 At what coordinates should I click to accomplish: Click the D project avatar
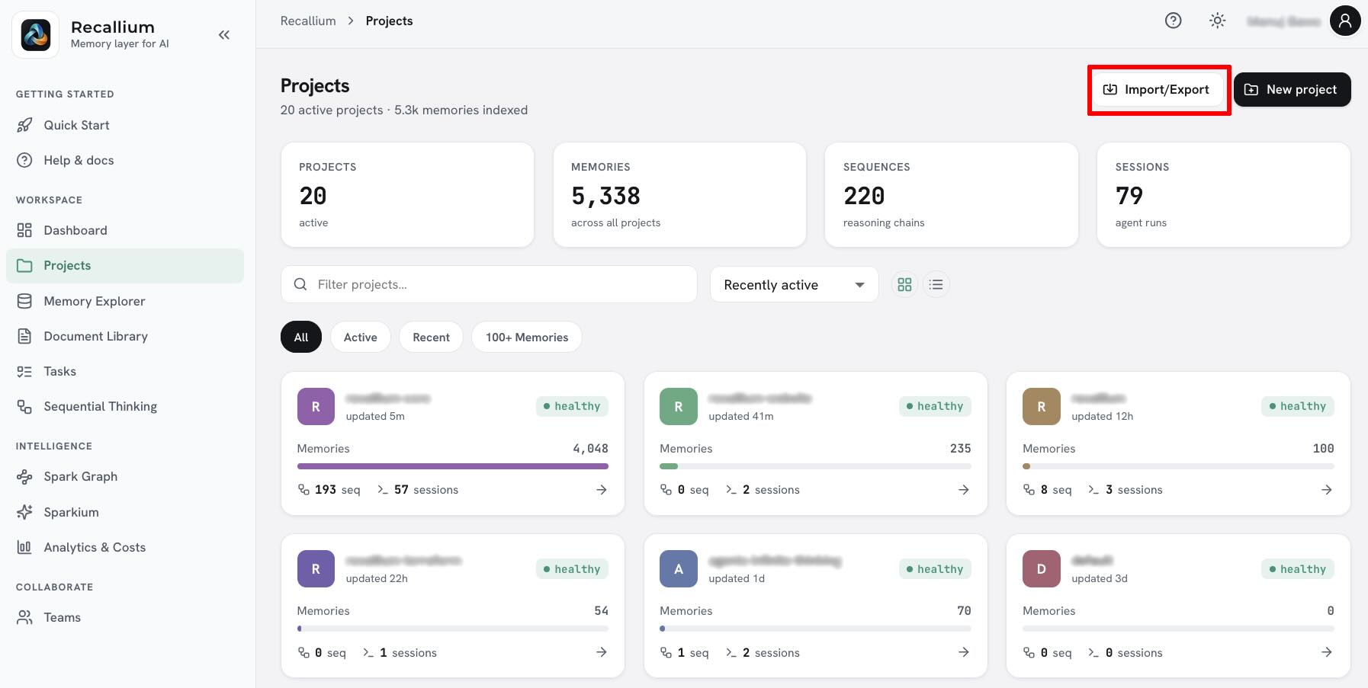1042,568
